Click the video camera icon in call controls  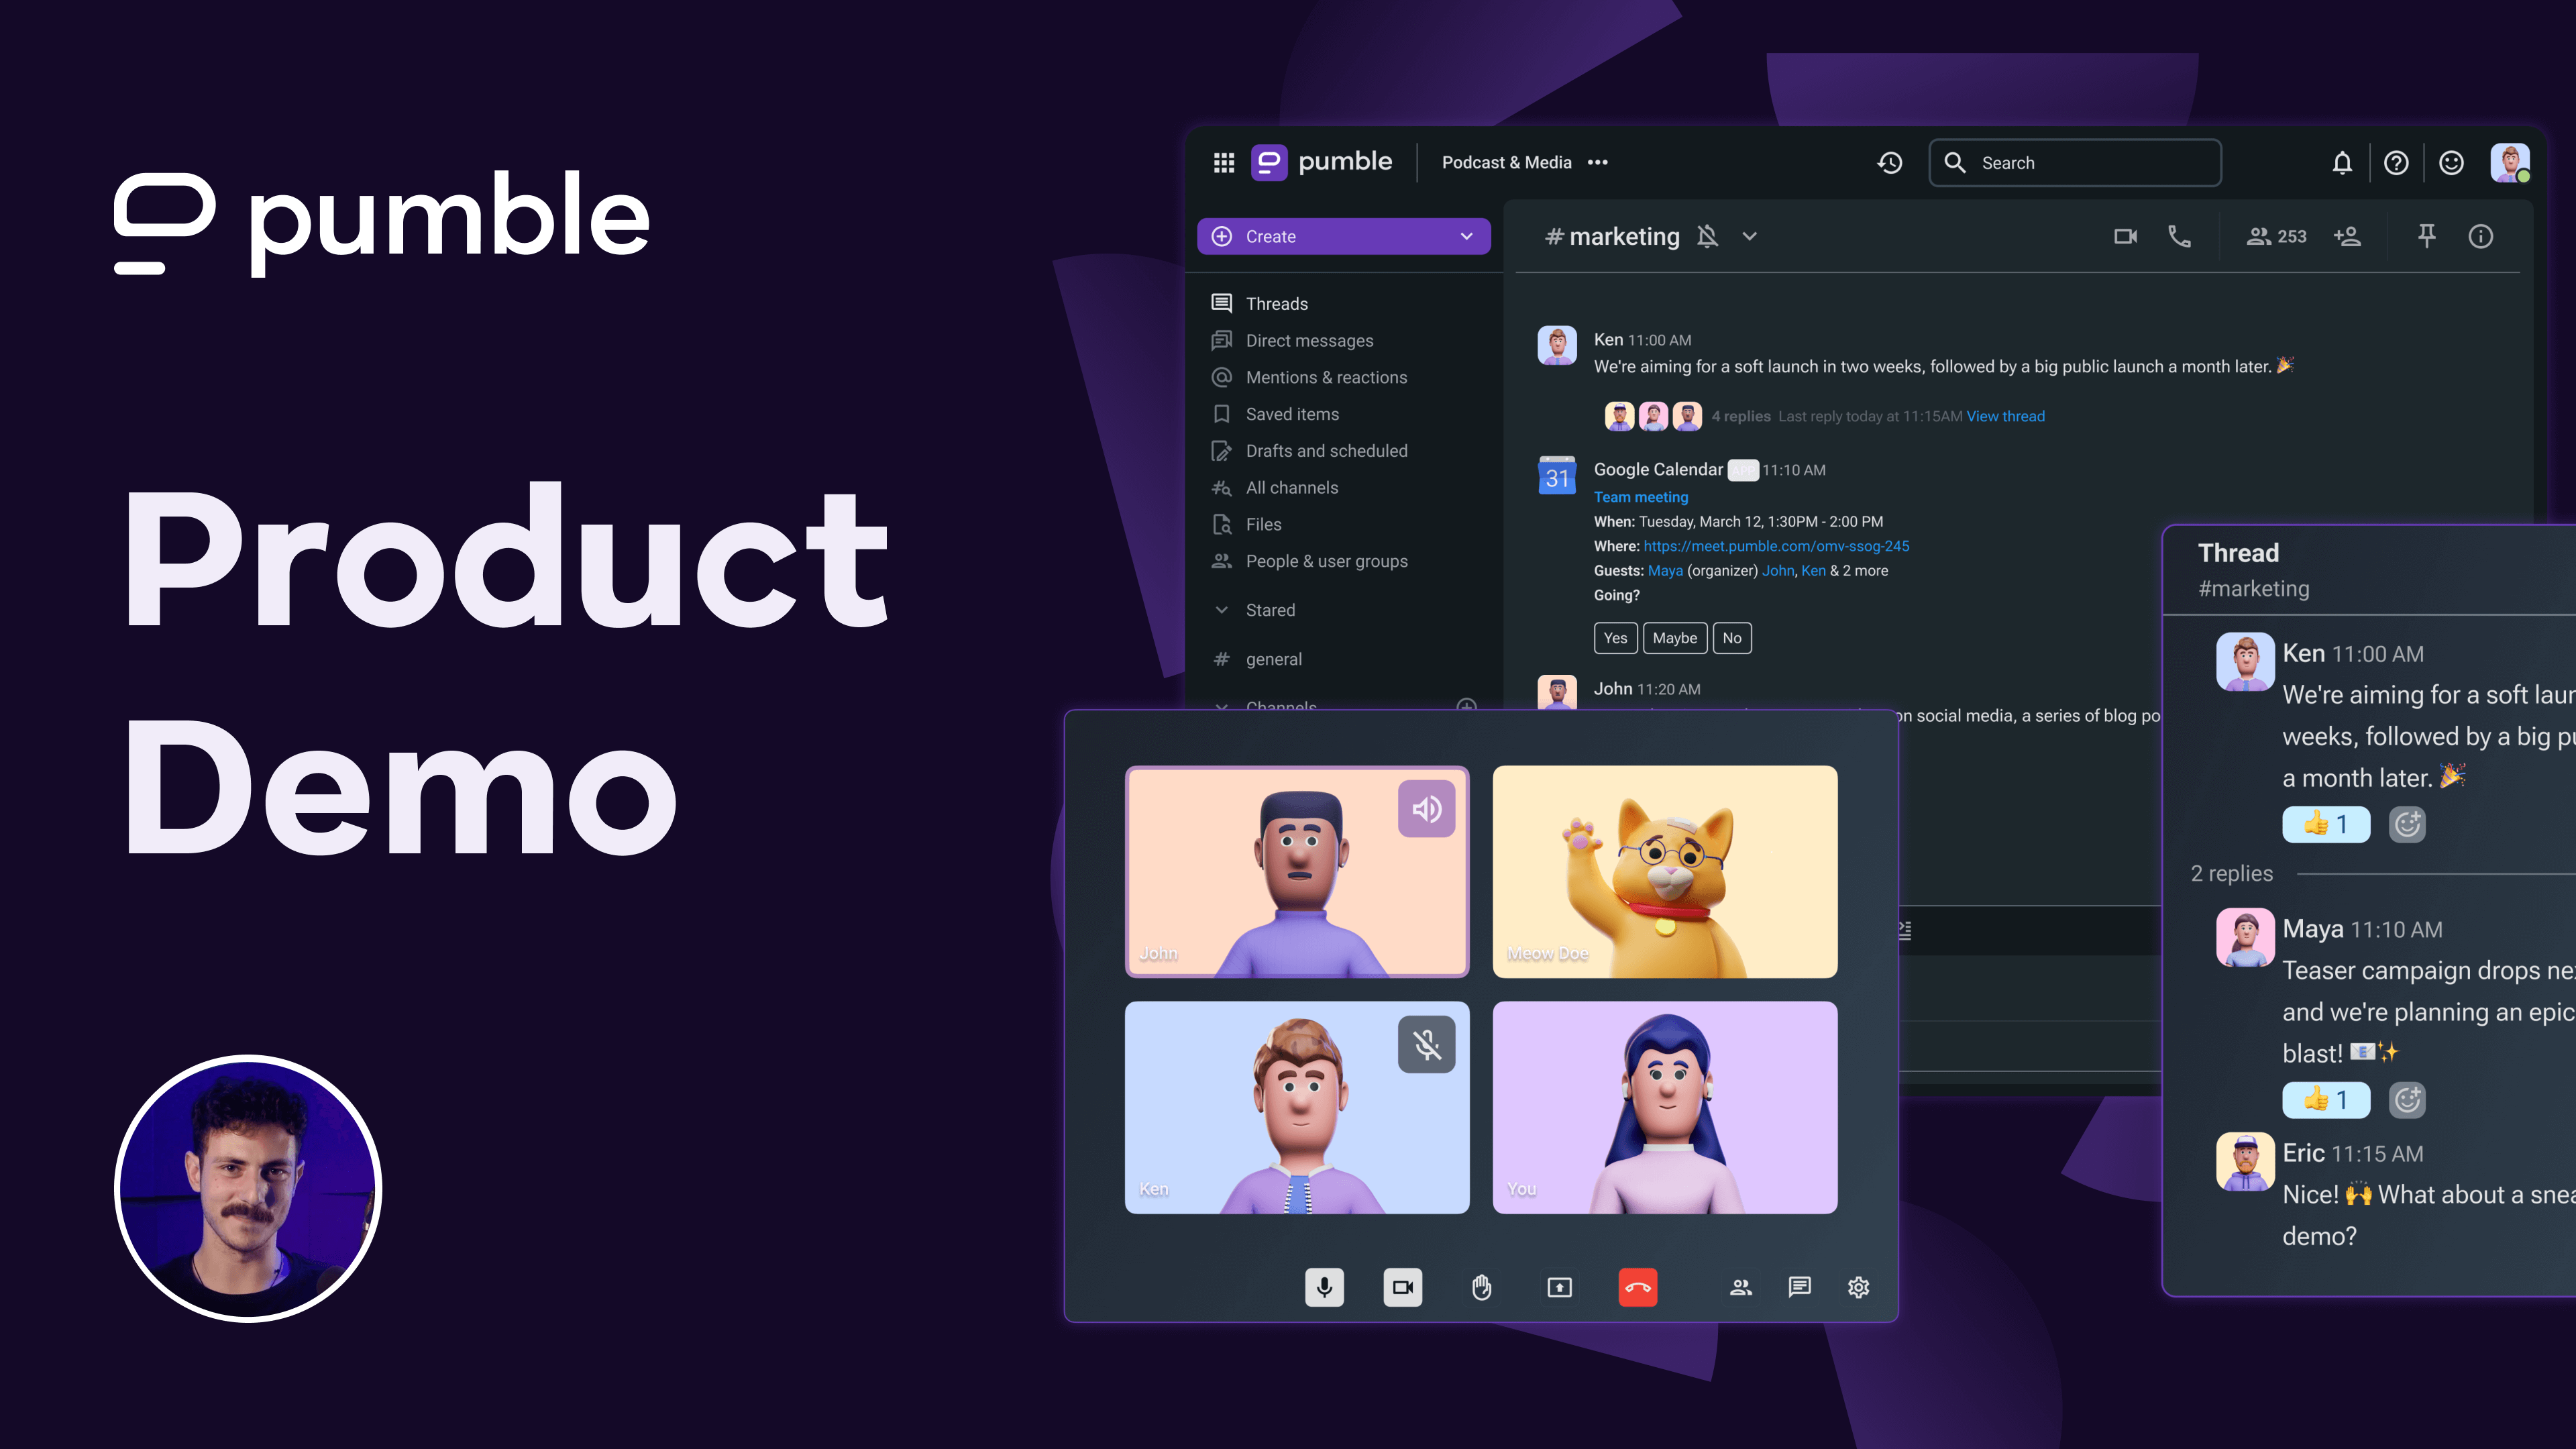click(1403, 1286)
